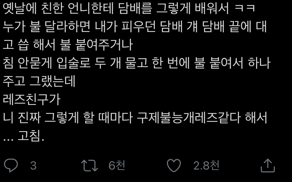Click the ㅋㅋ at the end of the first line
The image size is (292, 182).
(244, 9)
